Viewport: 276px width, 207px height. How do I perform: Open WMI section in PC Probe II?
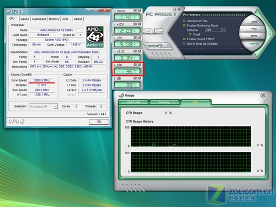coord(254,36)
